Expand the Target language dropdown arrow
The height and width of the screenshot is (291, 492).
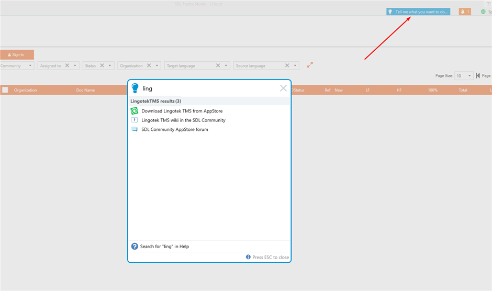pyautogui.click(x=226, y=65)
